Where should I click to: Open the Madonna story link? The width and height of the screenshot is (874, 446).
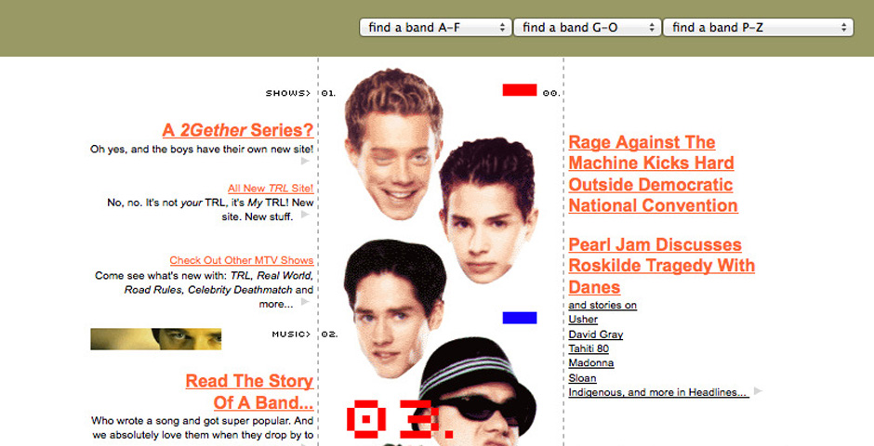point(591,363)
